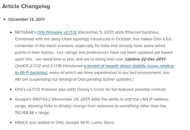Click the bullet before the KRACK item
190x130 pixels.
point(11,122)
